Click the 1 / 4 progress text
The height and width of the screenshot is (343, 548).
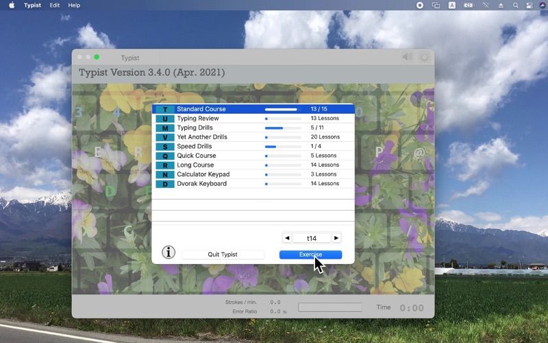(x=316, y=146)
